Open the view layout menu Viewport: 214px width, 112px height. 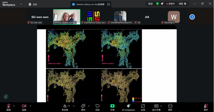coord(183,4)
